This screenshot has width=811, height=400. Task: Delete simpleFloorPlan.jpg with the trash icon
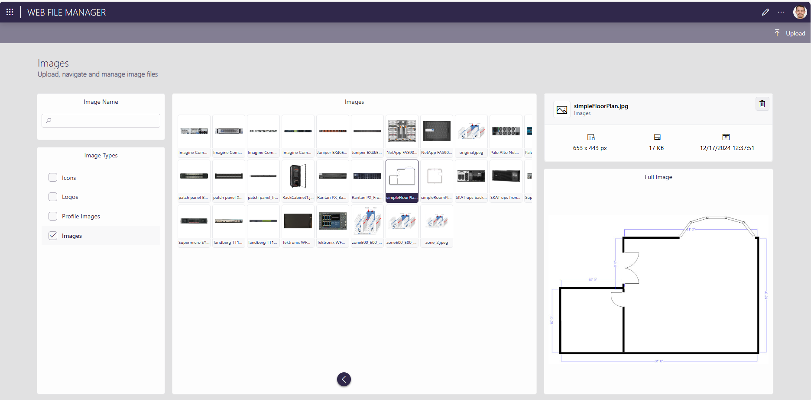coord(762,104)
